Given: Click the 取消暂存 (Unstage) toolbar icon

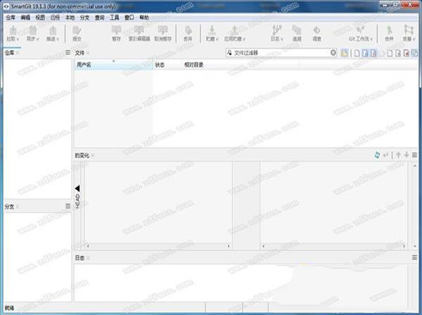Looking at the screenshot, I should click(x=163, y=32).
